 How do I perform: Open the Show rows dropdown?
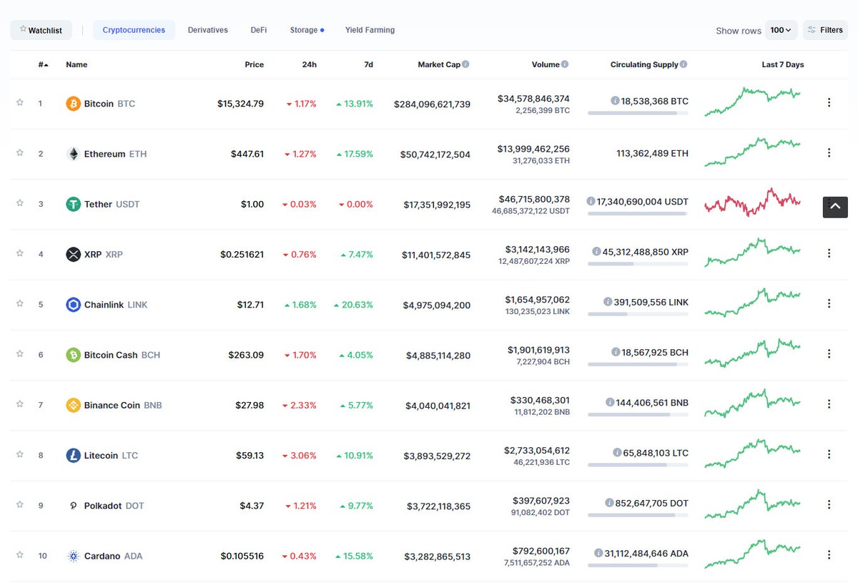pos(781,30)
